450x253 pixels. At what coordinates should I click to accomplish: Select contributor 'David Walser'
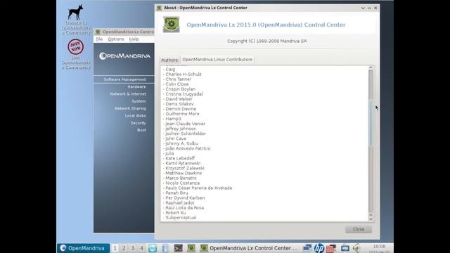(179, 99)
